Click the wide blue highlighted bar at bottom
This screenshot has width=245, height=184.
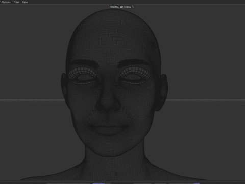tap(99, 183)
